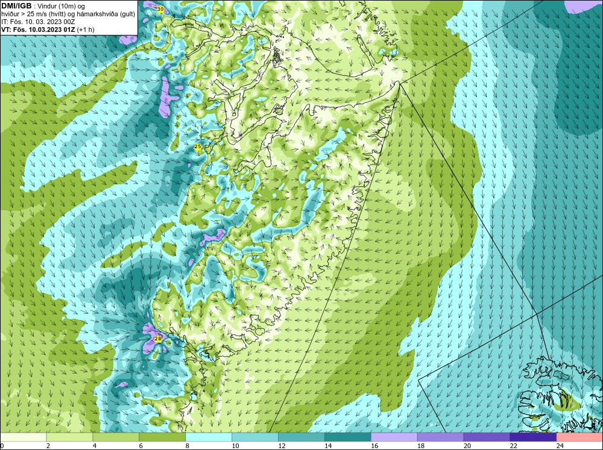
Task: Select the 4-6 m/s green legend swatch
Action: (x=116, y=437)
